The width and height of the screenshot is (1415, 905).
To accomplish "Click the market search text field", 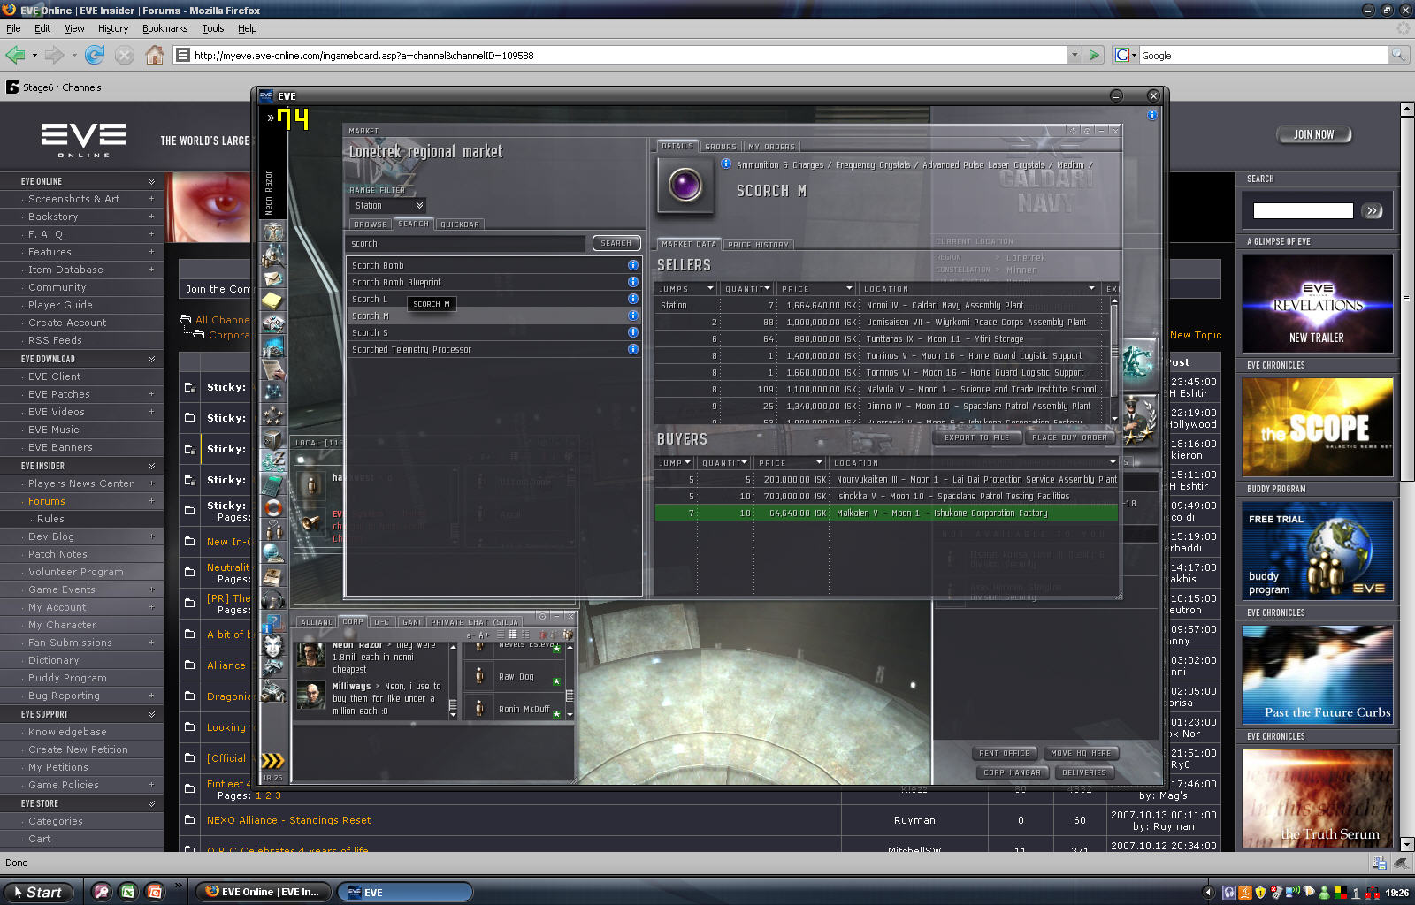I will pos(466,243).
